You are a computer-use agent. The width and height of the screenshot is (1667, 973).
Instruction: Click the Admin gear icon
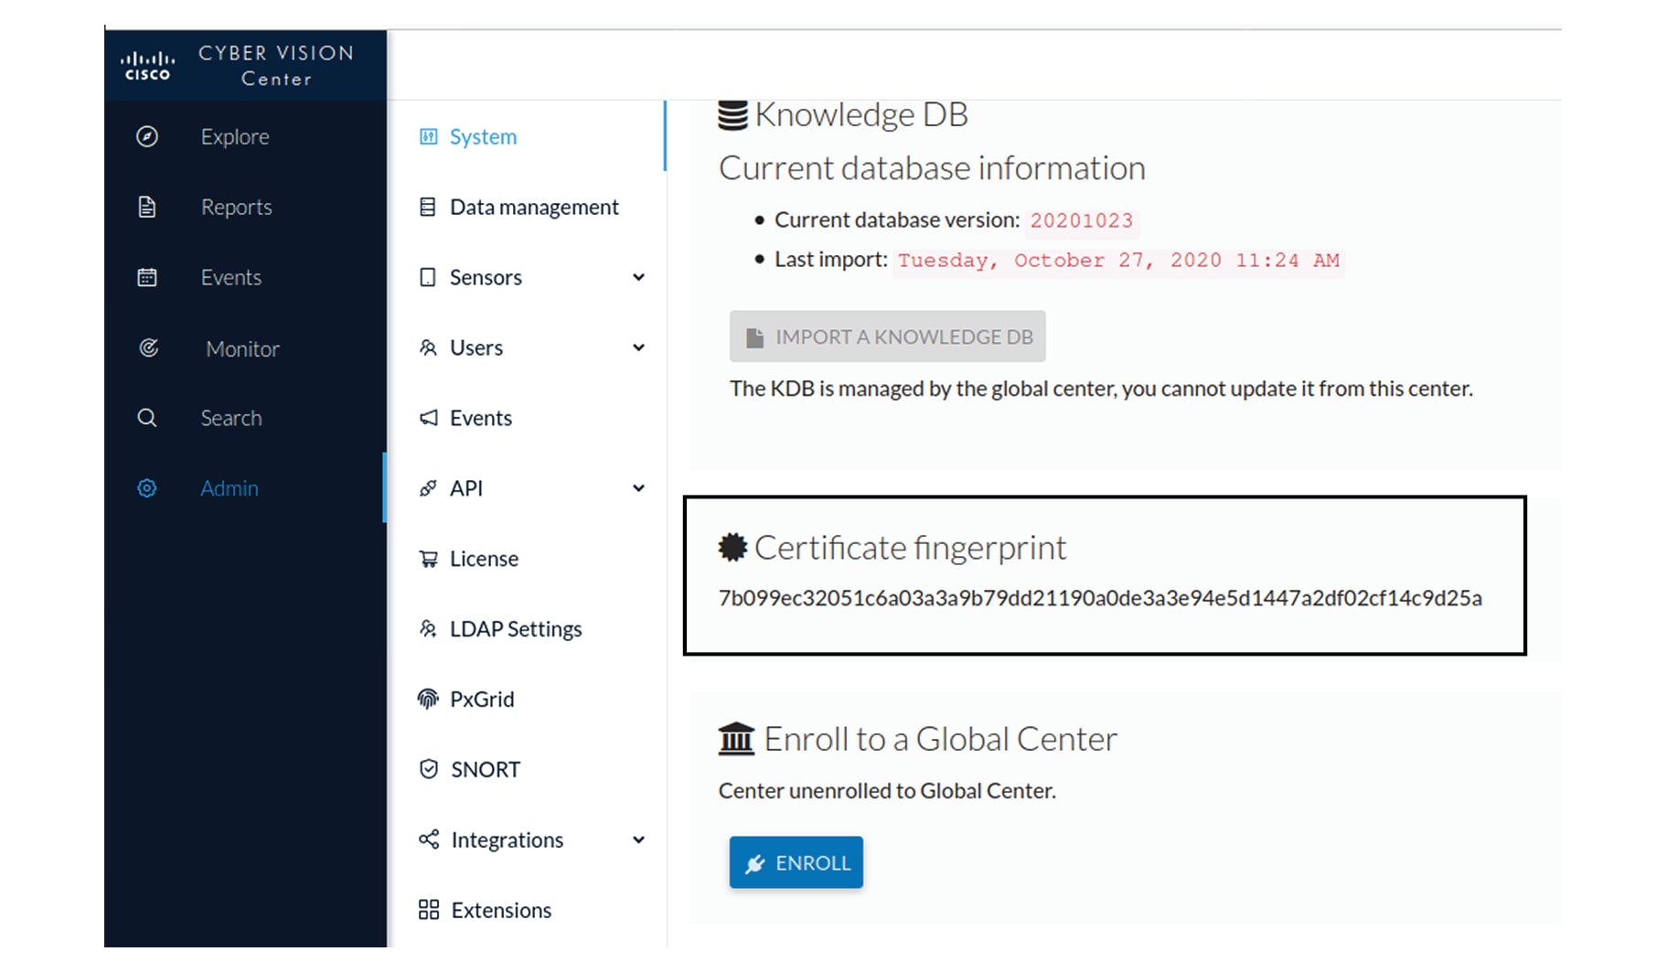pos(147,488)
